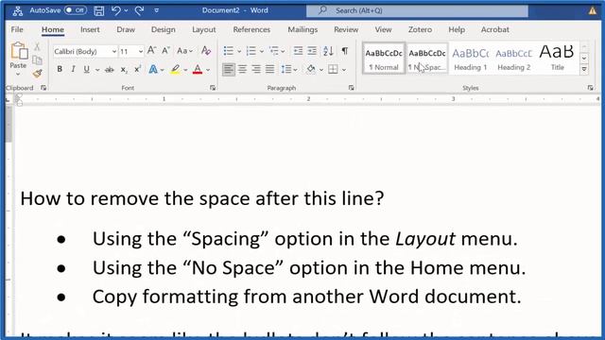Viewport: 605px width, 340px height.
Task: Toggle Italic formatting
Action: tap(73, 69)
